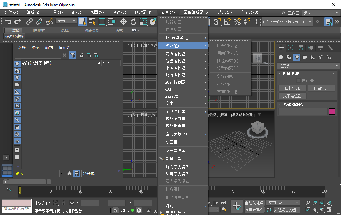Toggle lights display filter in Scene Explorer

(17, 77)
